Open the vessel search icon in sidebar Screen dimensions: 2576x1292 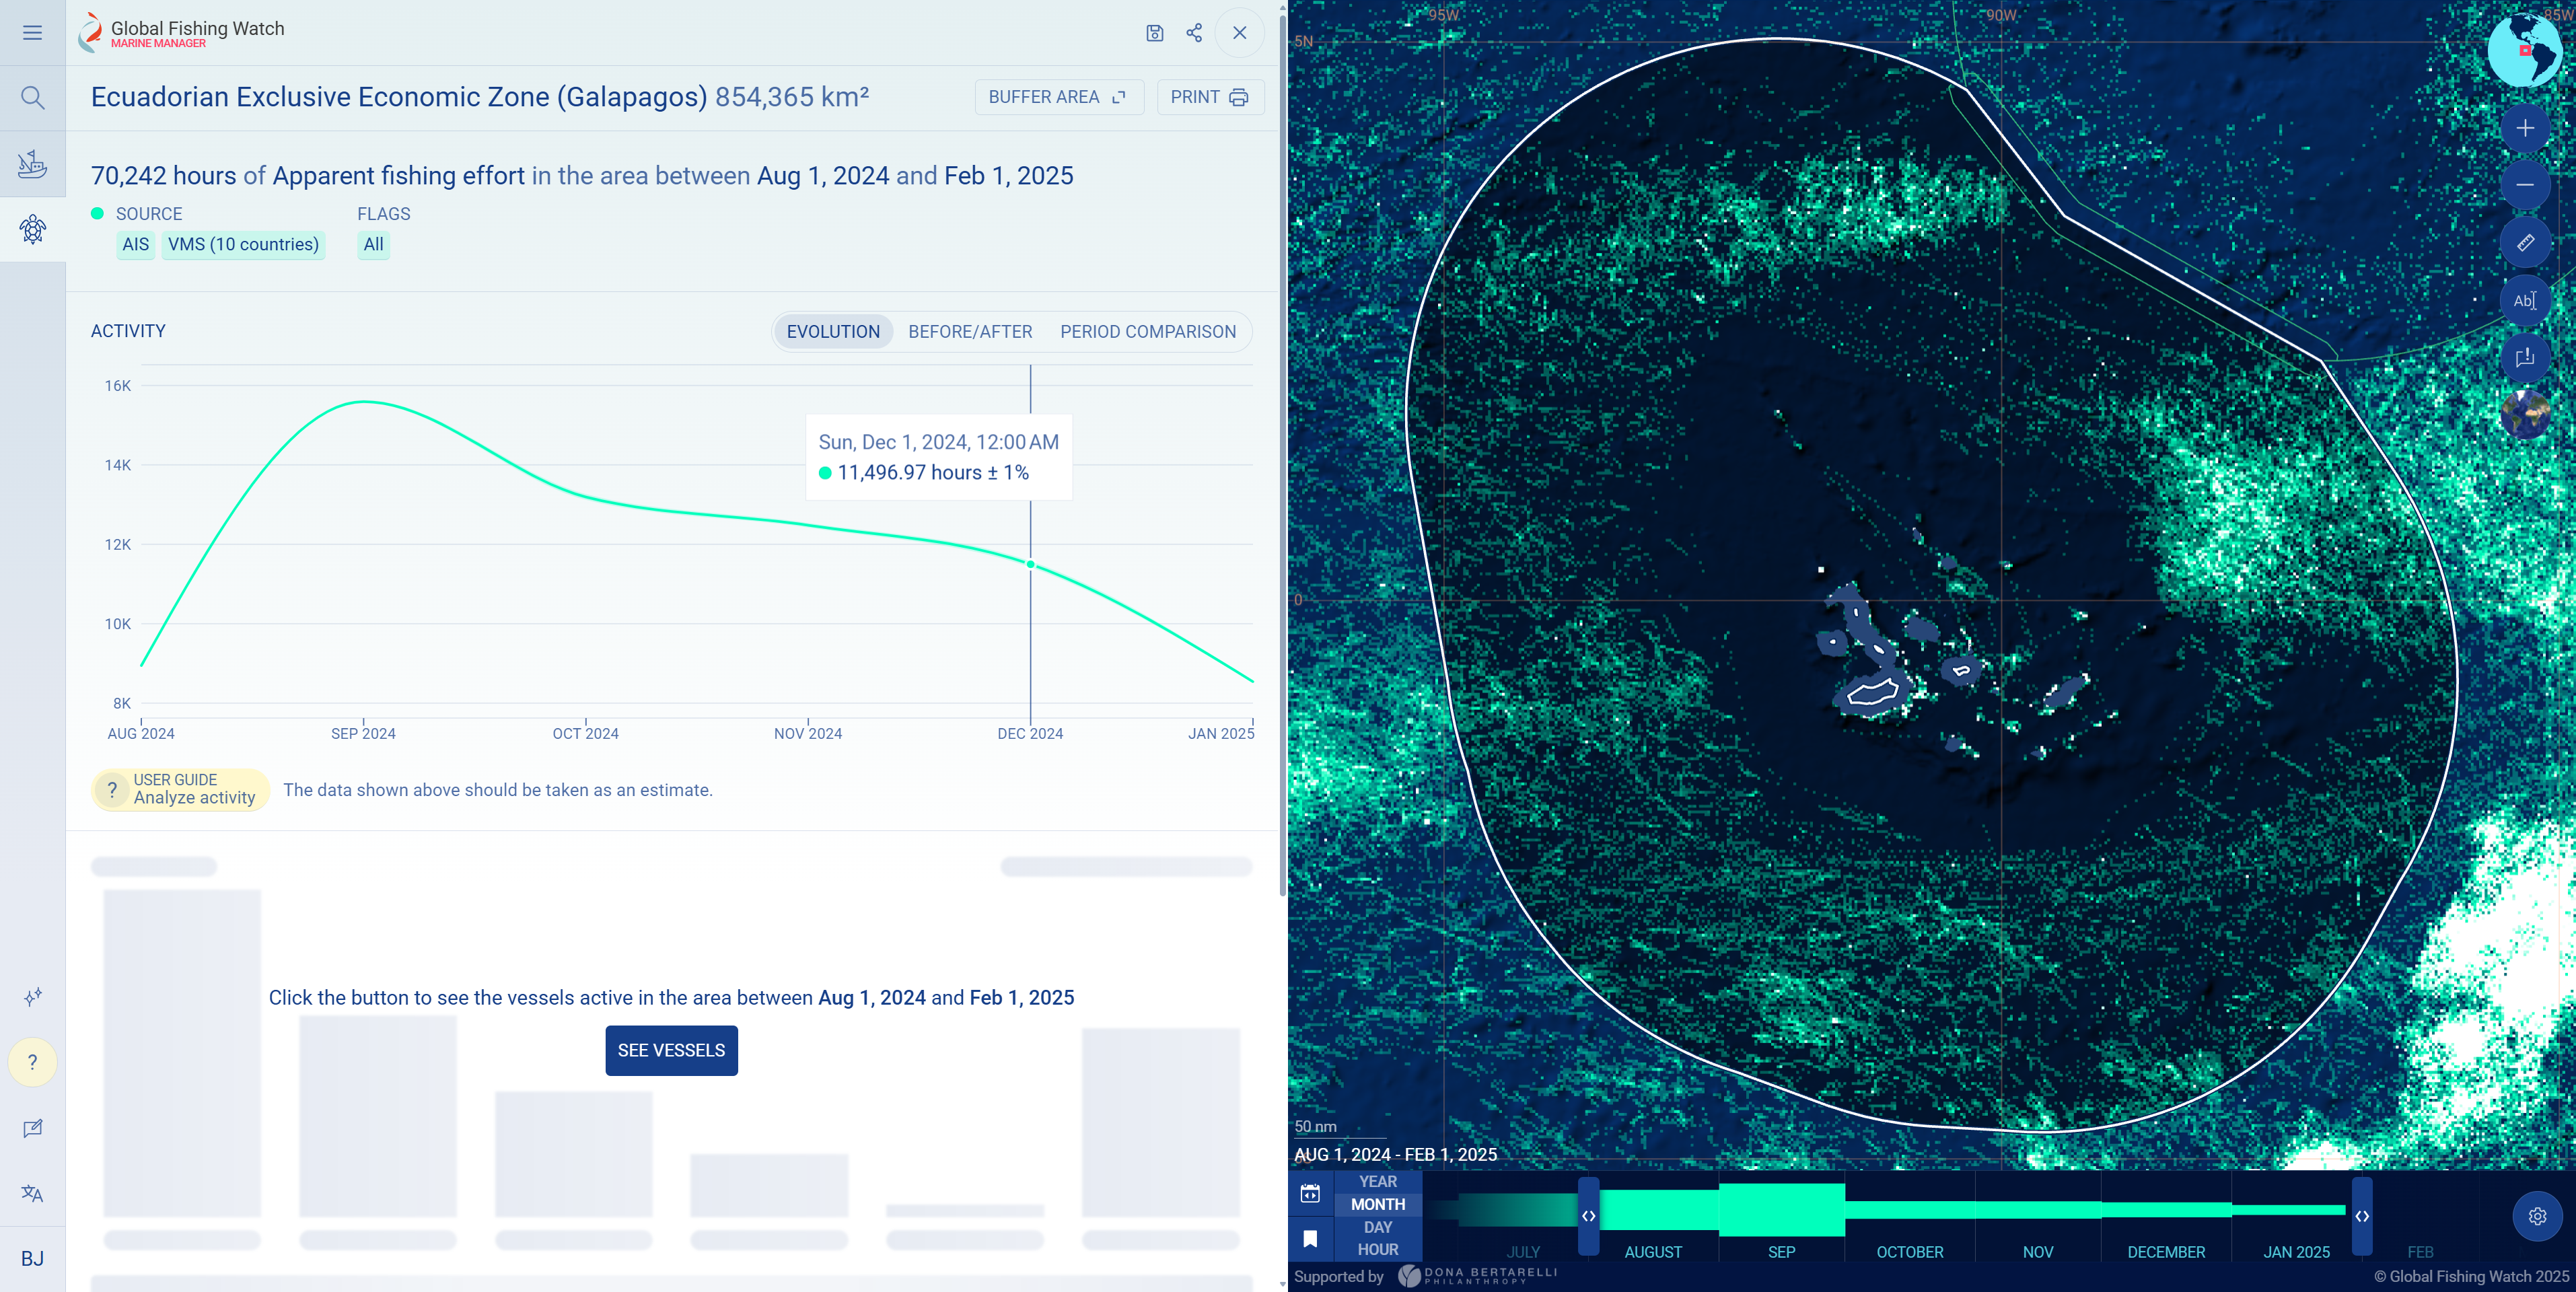point(32,97)
